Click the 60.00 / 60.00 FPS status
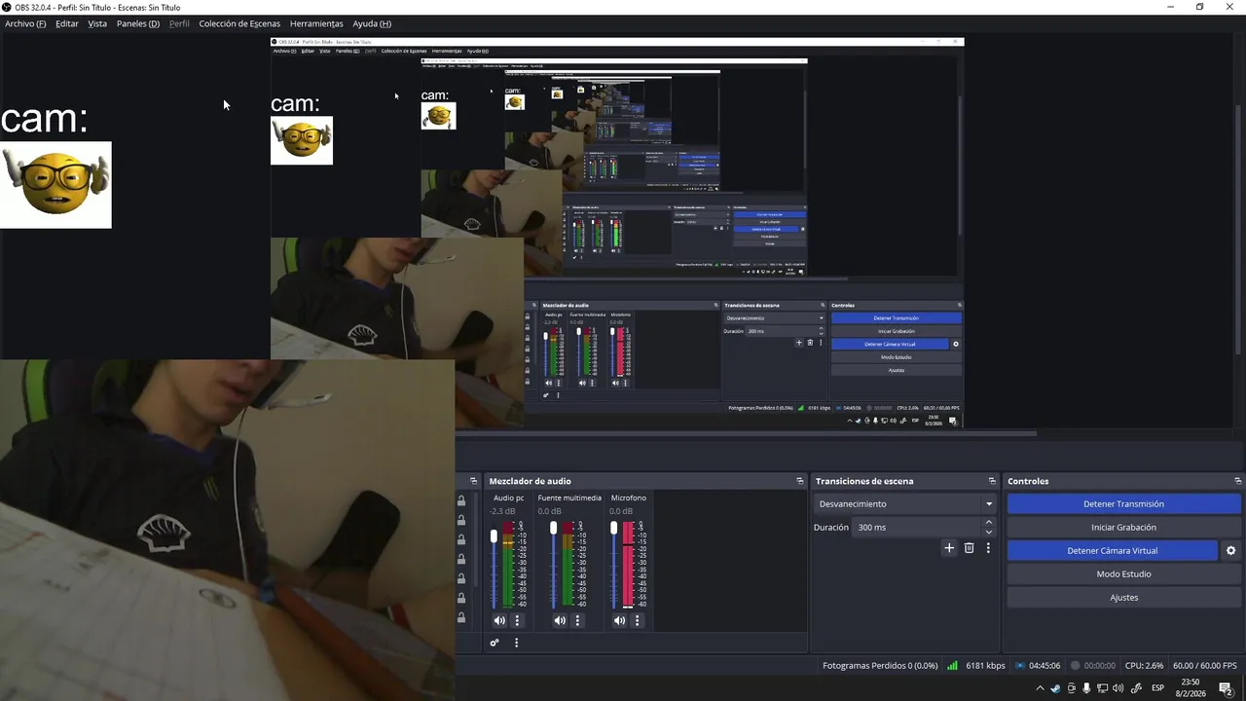The height and width of the screenshot is (701, 1246). (1203, 666)
